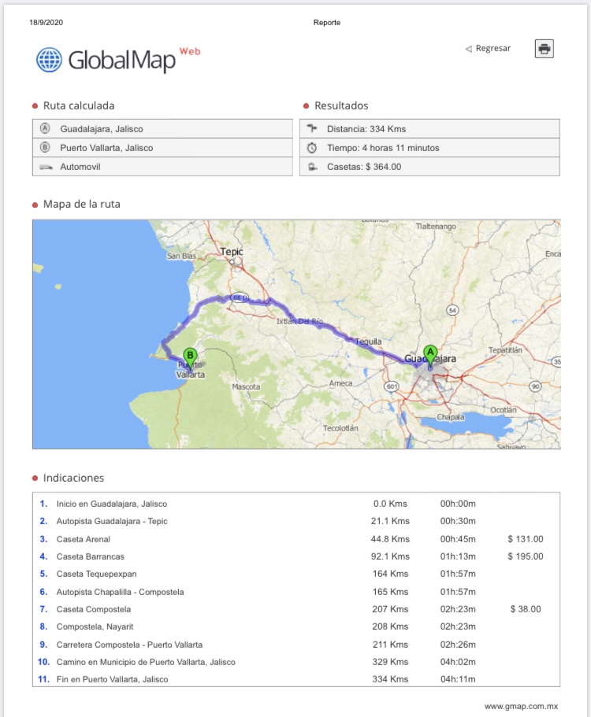This screenshot has width=591, height=717.
Task: Select step 3 Caseta Arenal
Action: pyautogui.click(x=83, y=539)
